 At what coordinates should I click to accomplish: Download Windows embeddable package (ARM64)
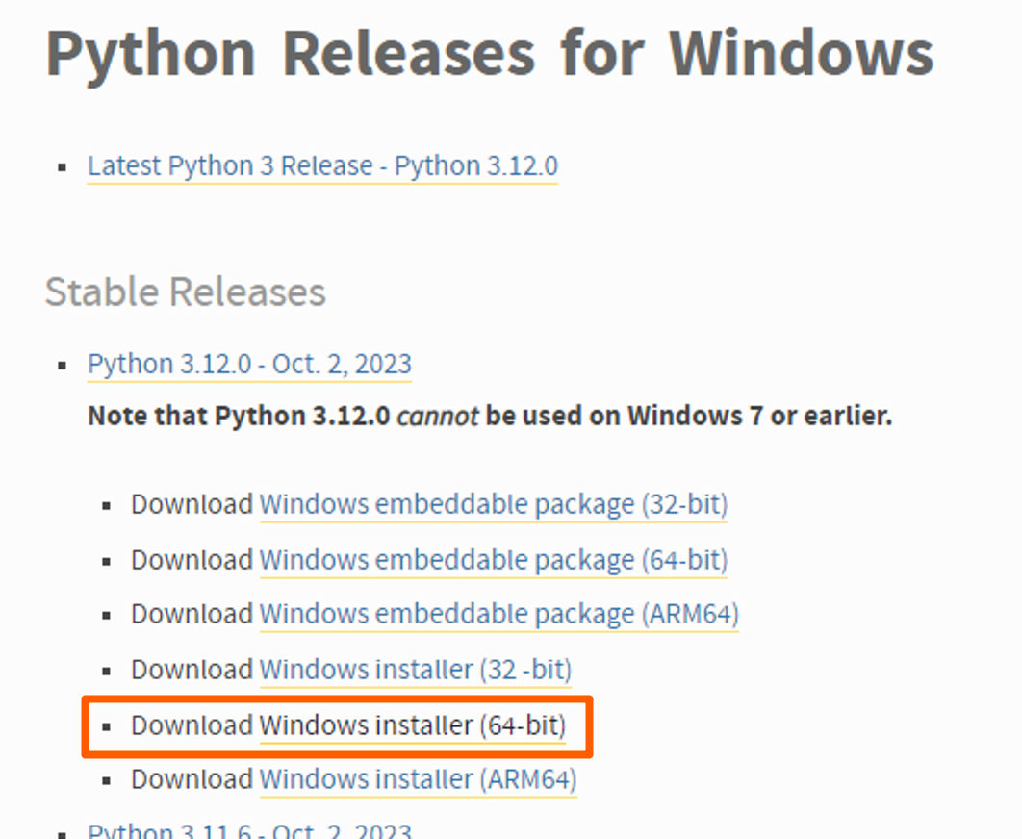tap(497, 614)
